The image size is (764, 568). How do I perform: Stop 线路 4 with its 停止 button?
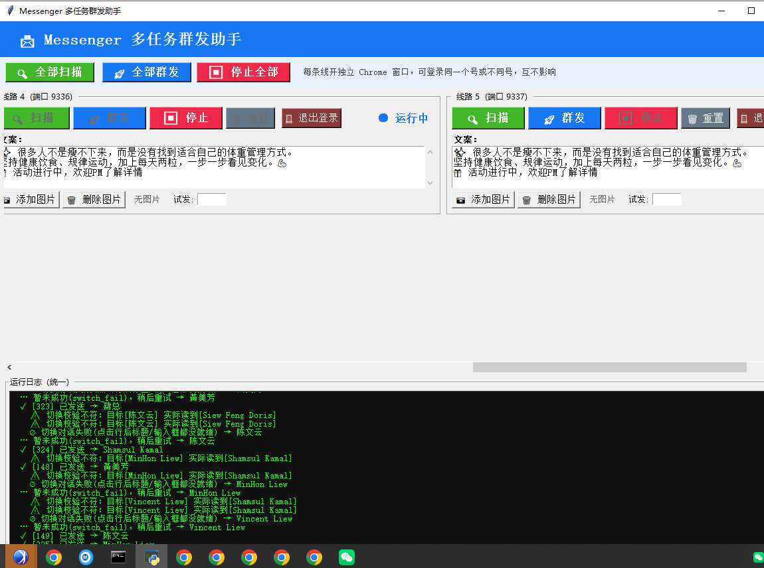tap(185, 118)
